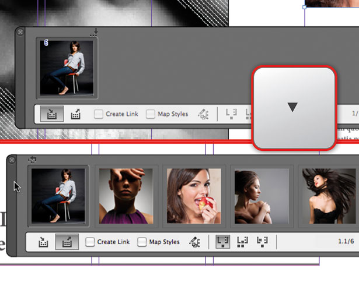Viewport: 359px width, 286px height.
Task: Choose first place mode icon in upper conveyor
Action: click(x=231, y=114)
